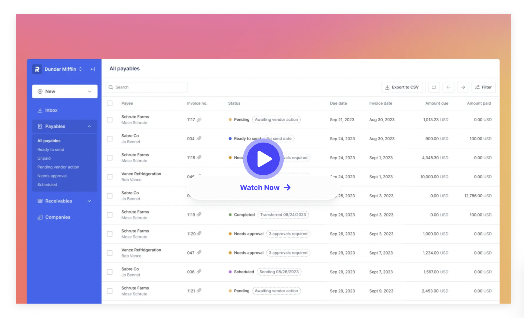Click the Receivables icon in sidebar
The width and height of the screenshot is (524, 318).
click(x=40, y=201)
